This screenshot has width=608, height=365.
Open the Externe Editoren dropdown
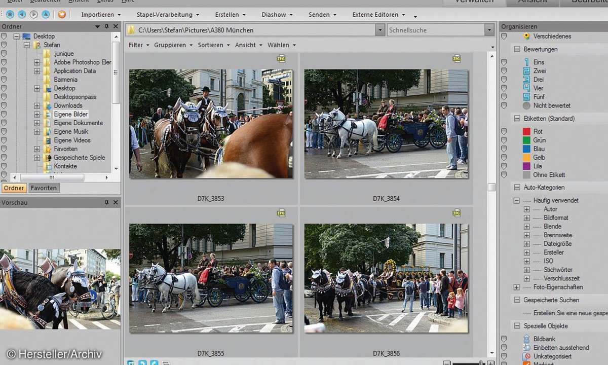(x=379, y=15)
